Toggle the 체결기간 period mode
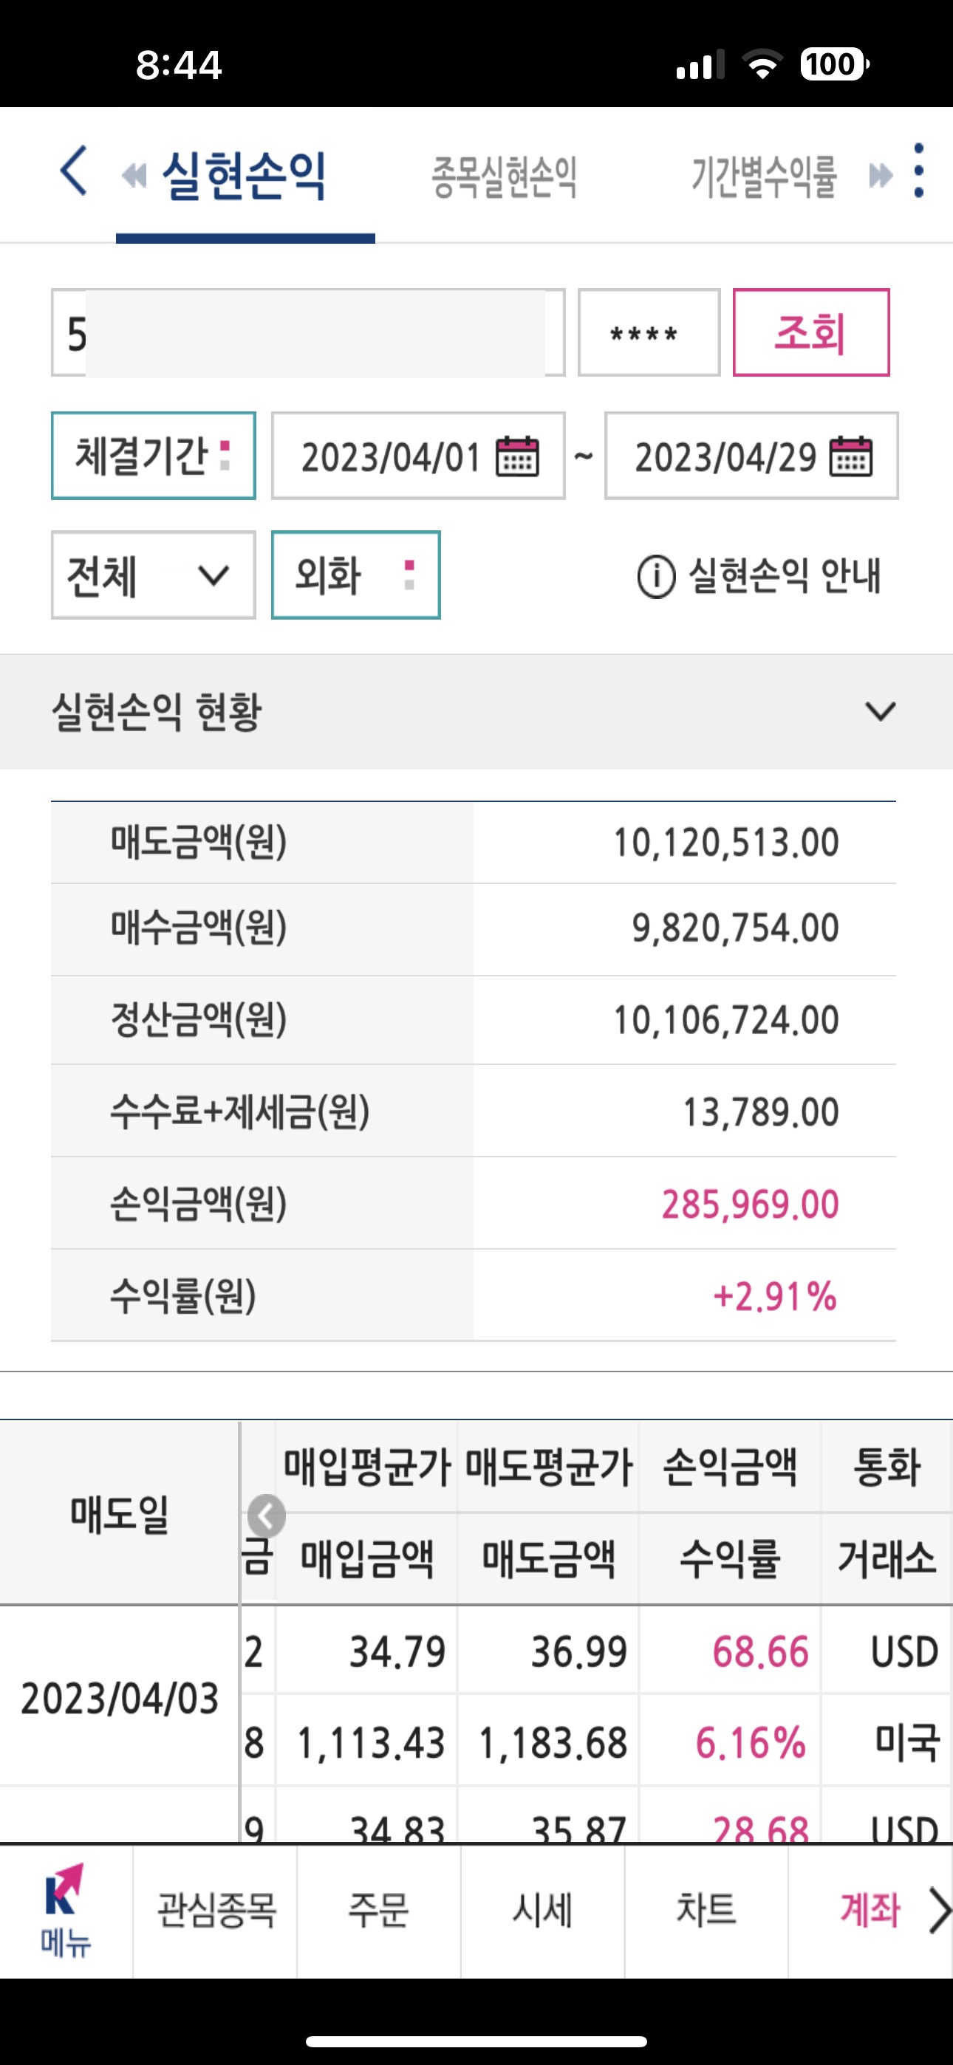The image size is (953, 2065). (153, 456)
